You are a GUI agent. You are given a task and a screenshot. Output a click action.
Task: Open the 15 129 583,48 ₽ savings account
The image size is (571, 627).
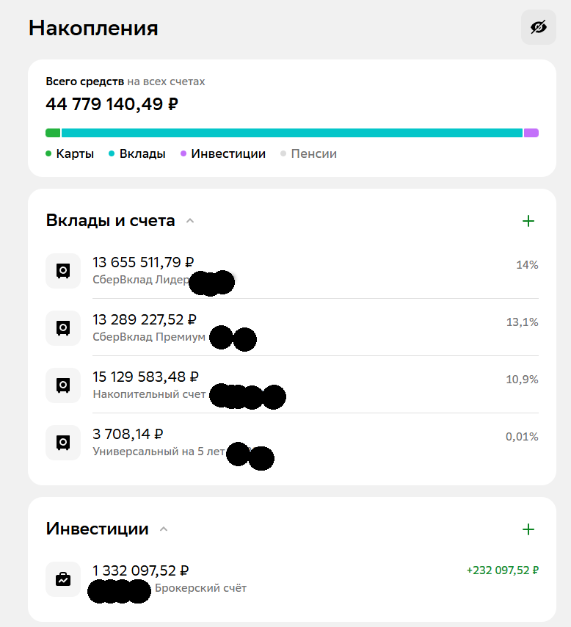tap(145, 377)
